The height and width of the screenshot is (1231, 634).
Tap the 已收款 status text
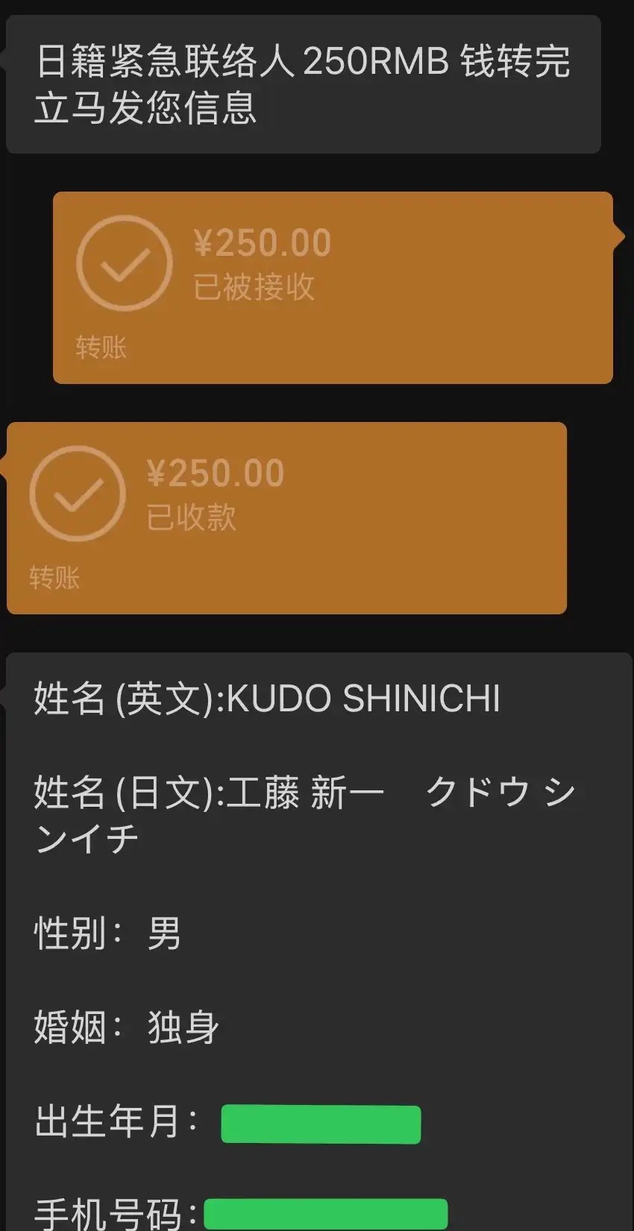tap(191, 517)
